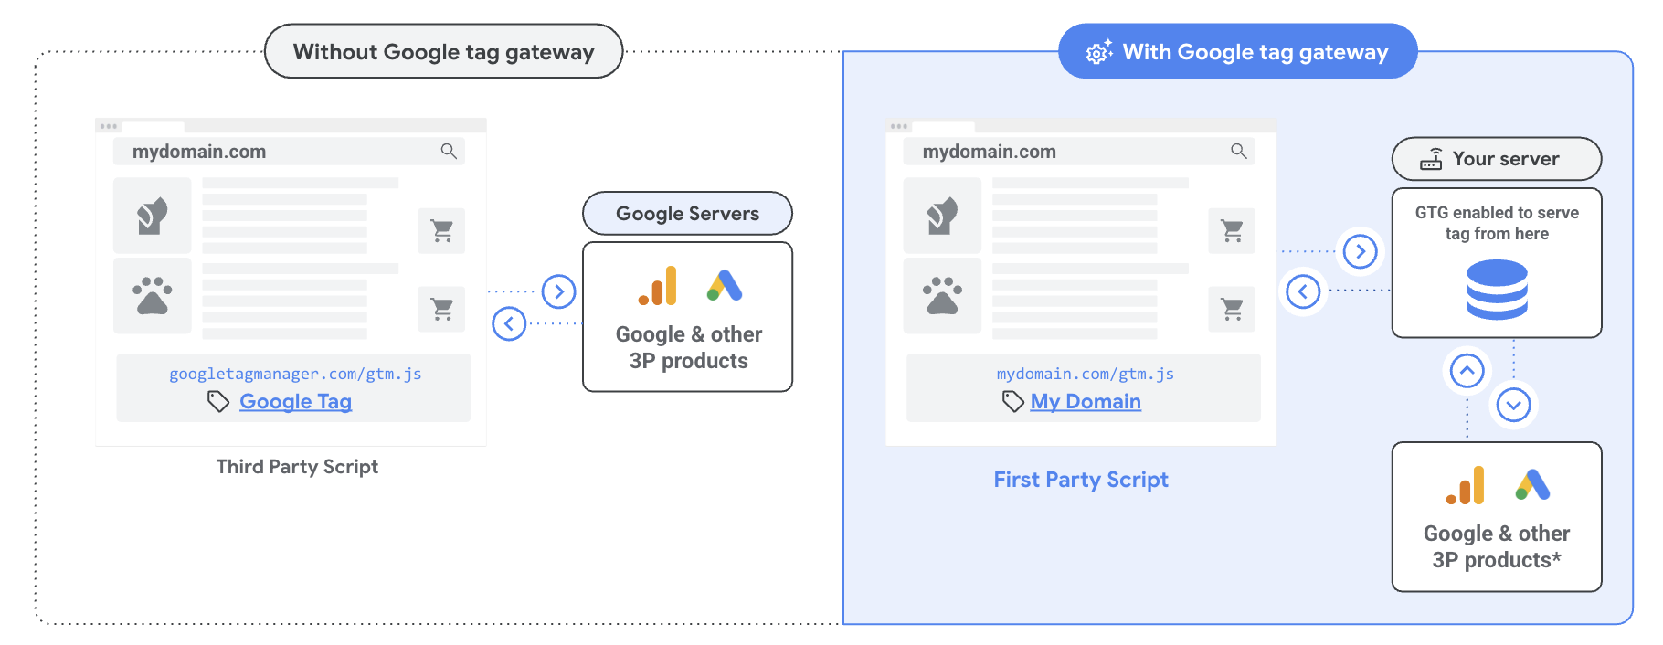Screen dimensions: 1663x645
Task: Click the search magnifier in right mydomain.com bar
Action: pos(1238,151)
